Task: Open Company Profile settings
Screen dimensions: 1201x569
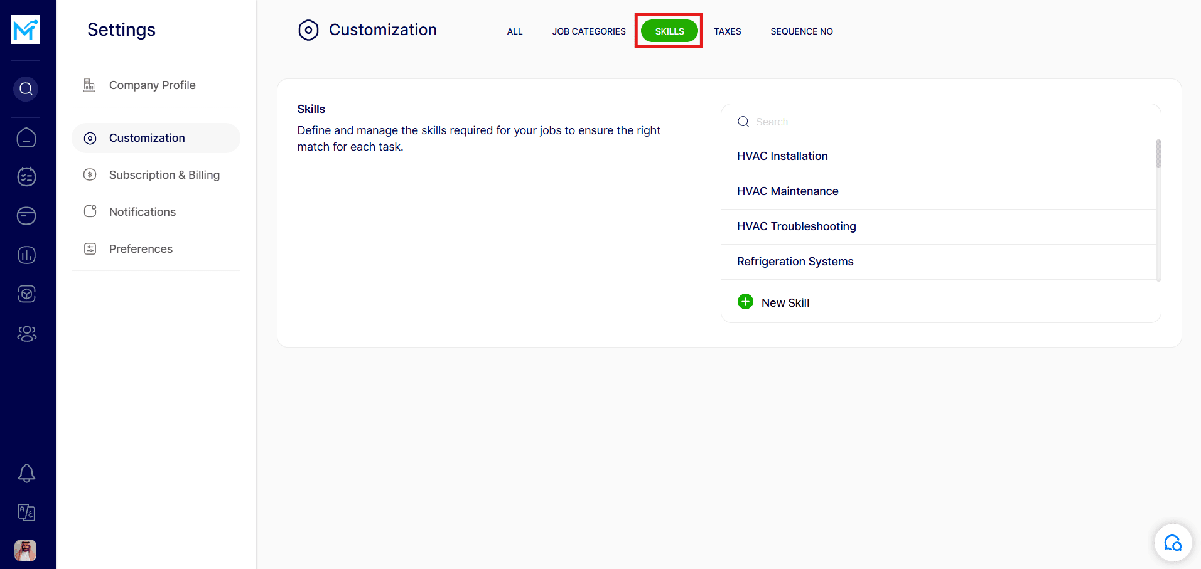Action: pyautogui.click(x=152, y=85)
